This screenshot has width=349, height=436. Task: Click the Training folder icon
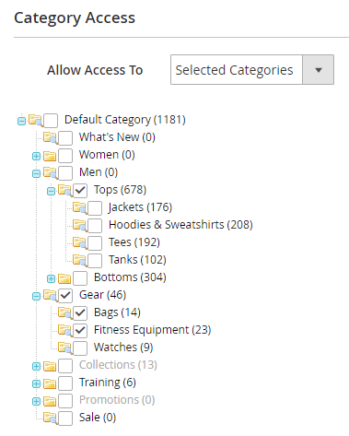pos(50,383)
